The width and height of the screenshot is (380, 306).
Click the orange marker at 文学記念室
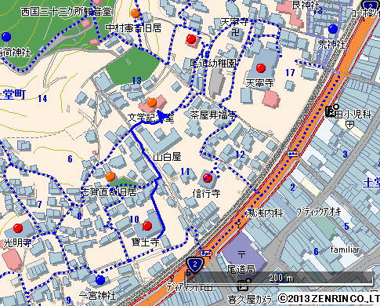click(152, 102)
